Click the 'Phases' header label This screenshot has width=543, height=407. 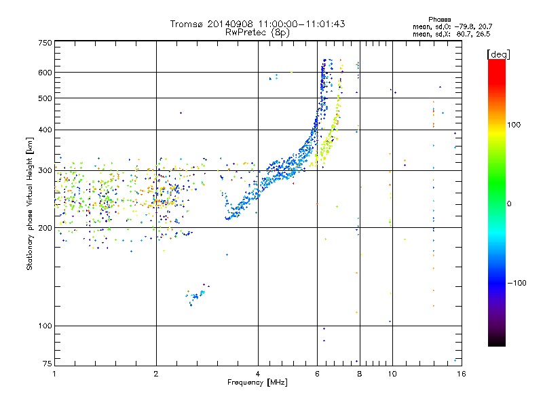(x=439, y=20)
